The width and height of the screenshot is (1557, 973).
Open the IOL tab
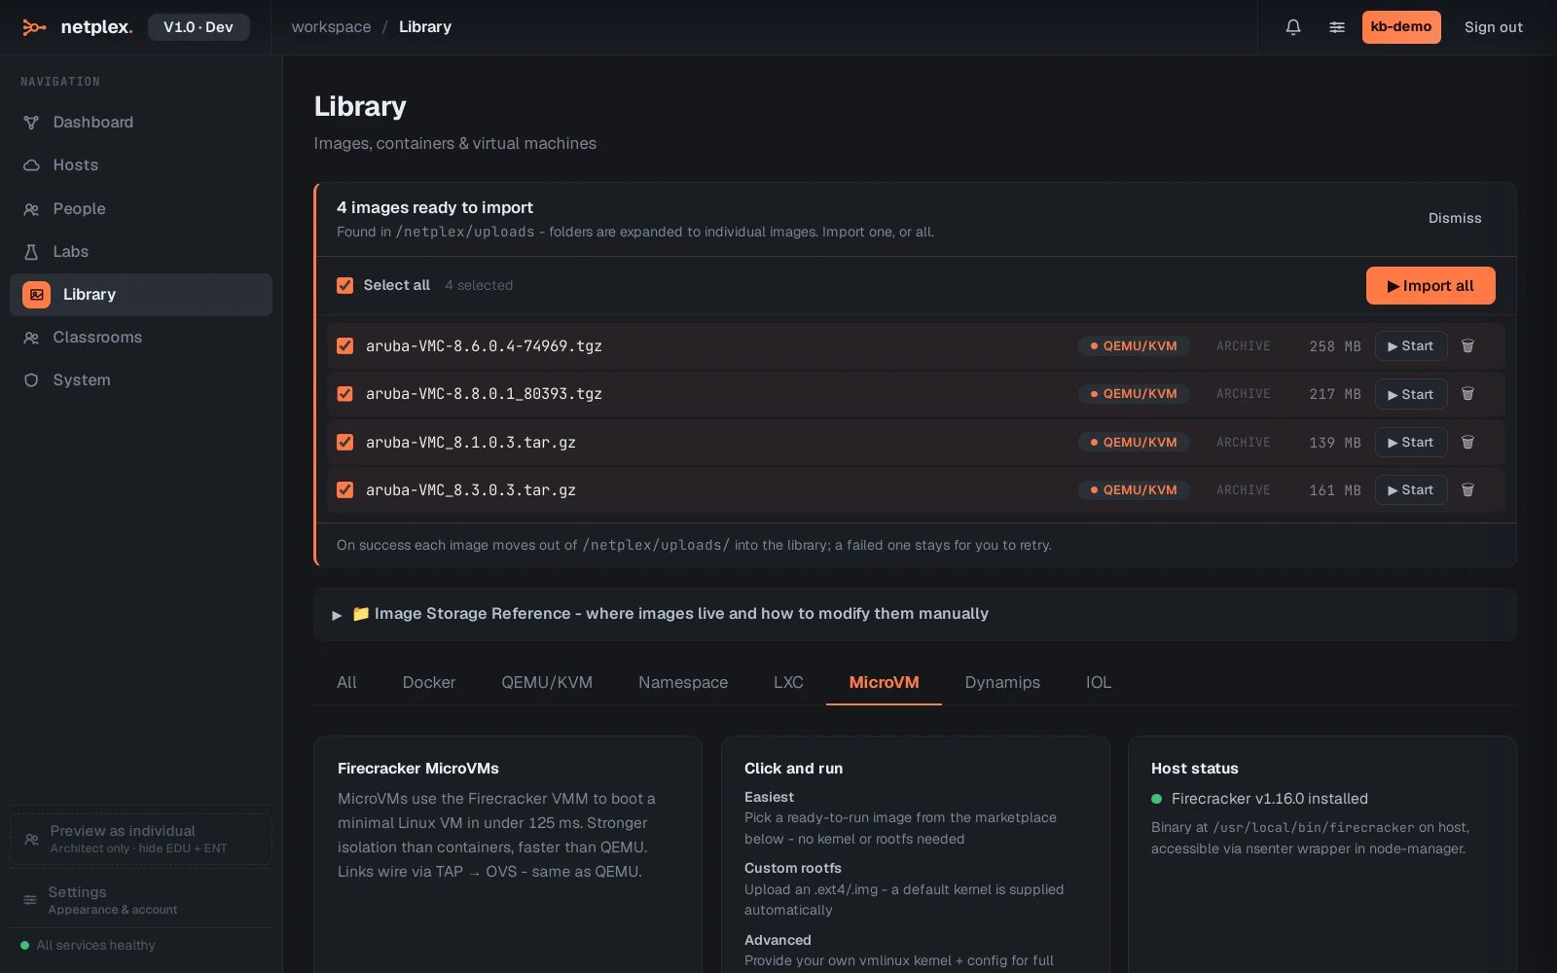1099,683
